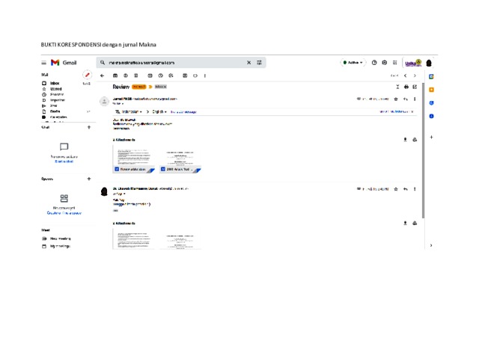Open the first attachment thumbnail
This screenshot has width=479, height=338.
pos(135,159)
